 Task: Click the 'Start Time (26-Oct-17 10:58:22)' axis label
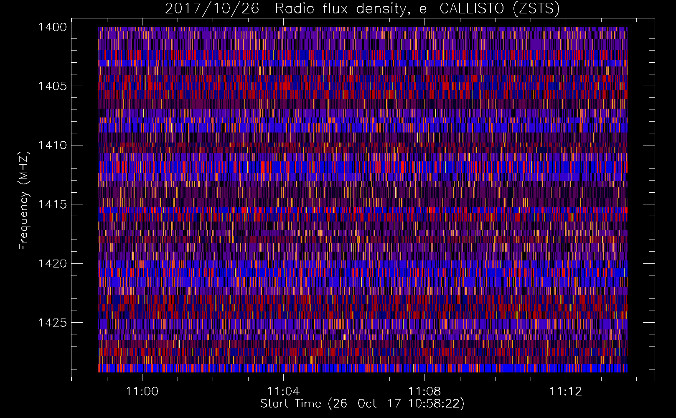[362, 404]
